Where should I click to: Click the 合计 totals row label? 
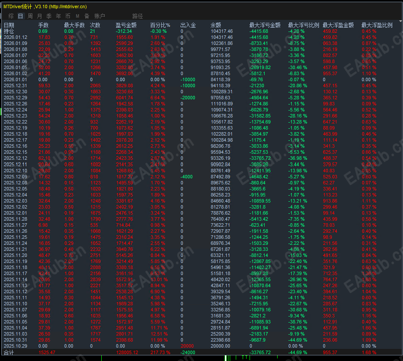tap(9, 352)
